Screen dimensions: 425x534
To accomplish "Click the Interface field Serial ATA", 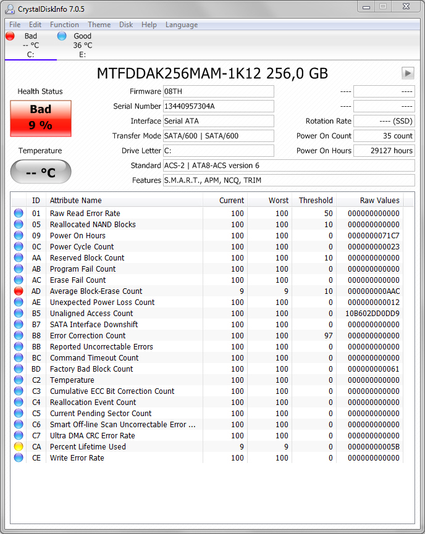I will [219, 121].
